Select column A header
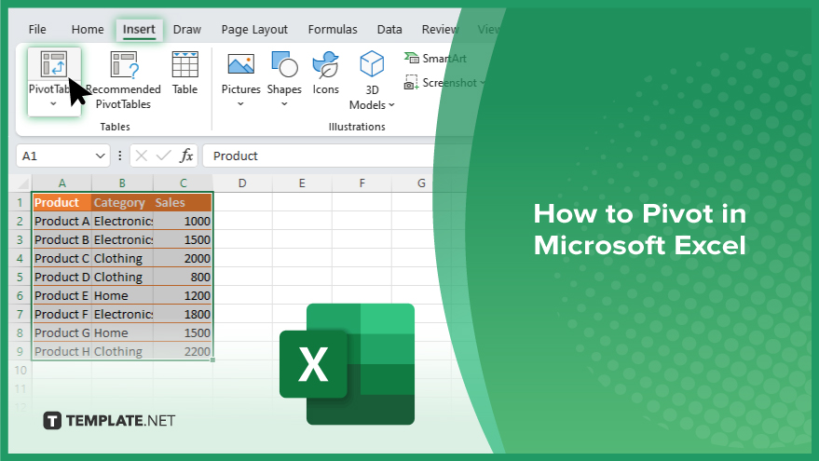The image size is (819, 461). [61, 183]
